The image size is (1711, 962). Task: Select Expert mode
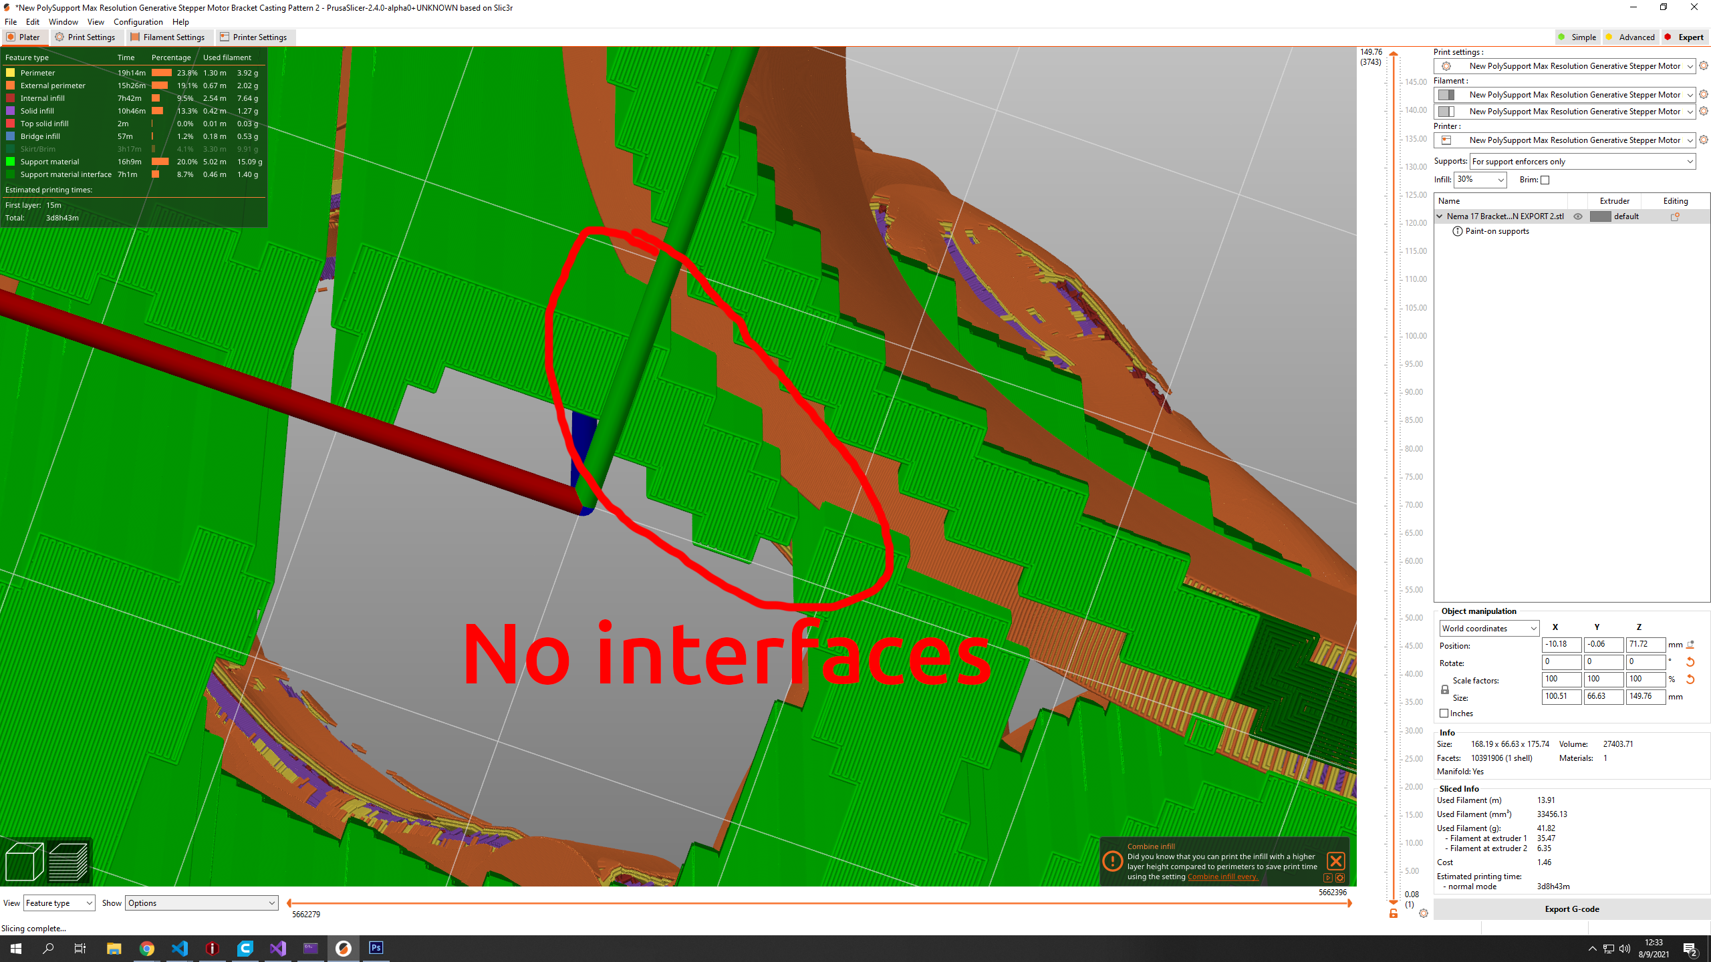tap(1684, 37)
